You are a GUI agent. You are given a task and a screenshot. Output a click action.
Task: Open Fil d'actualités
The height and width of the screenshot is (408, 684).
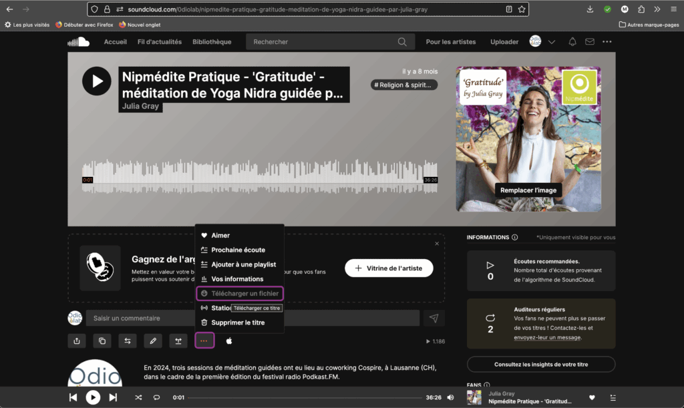pyautogui.click(x=160, y=42)
